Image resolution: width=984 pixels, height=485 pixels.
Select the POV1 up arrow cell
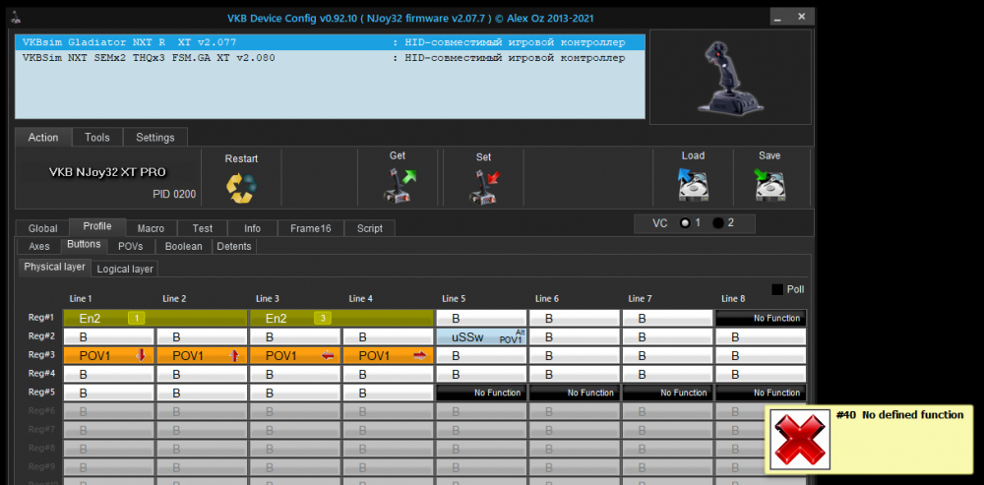click(202, 356)
